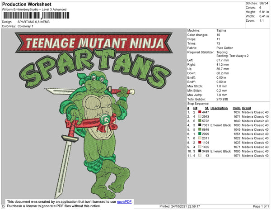Open the novaPDF link in the notice

[x=124, y=202]
